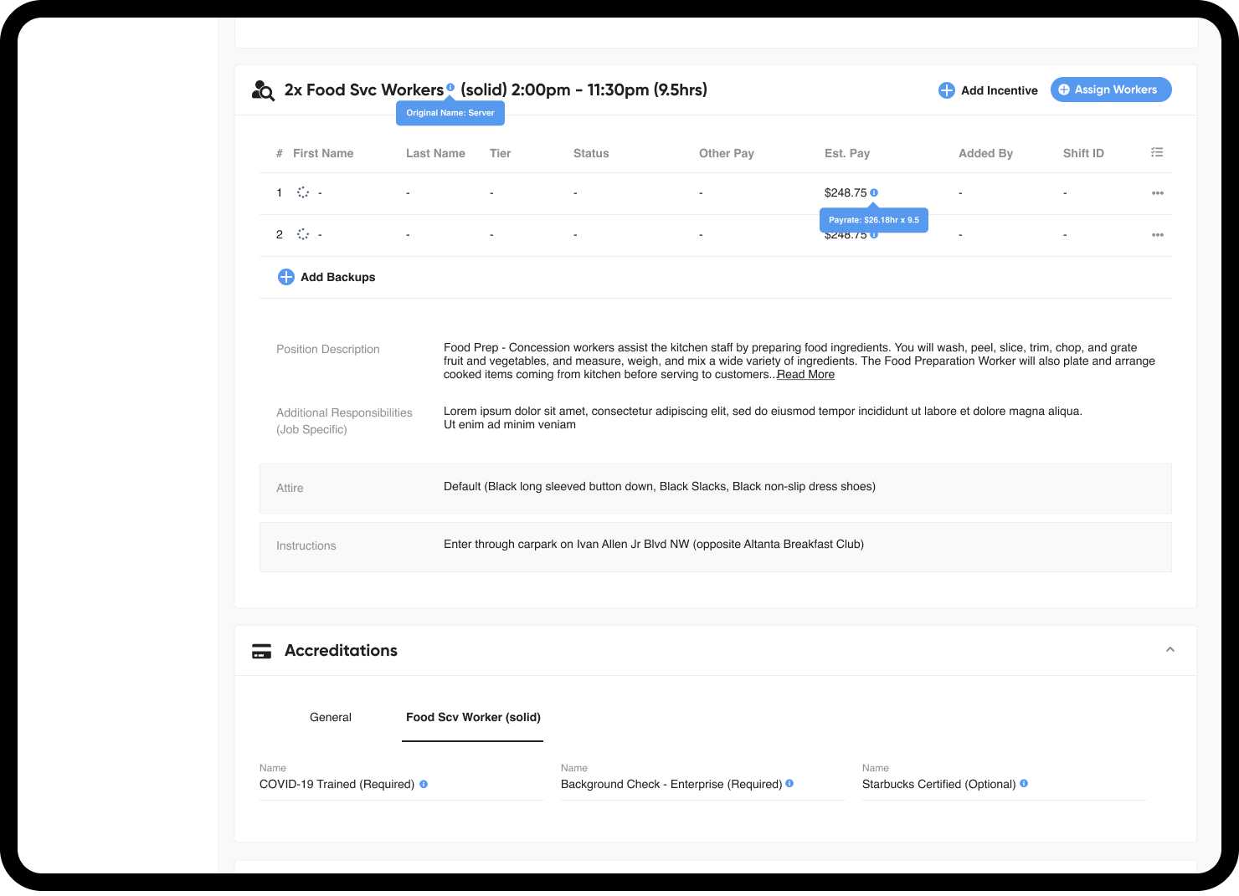The height and width of the screenshot is (896, 1239).
Task: Click the Last Name column header
Action: [435, 153]
